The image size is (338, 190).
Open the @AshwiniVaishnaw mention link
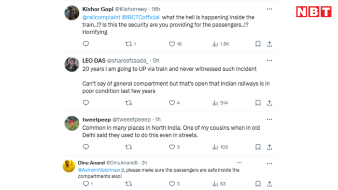(x=99, y=170)
